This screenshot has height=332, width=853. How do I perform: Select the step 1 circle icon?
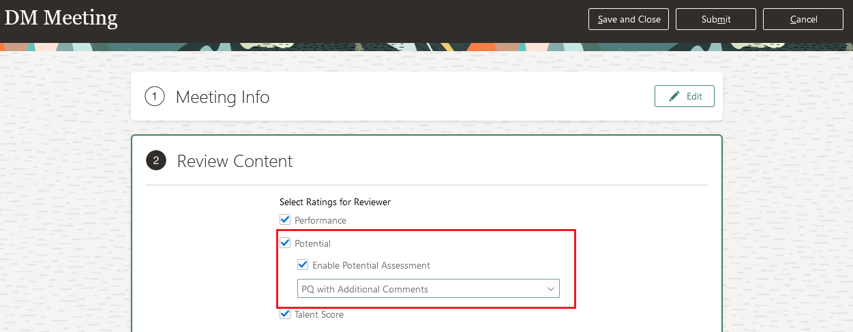coord(155,97)
